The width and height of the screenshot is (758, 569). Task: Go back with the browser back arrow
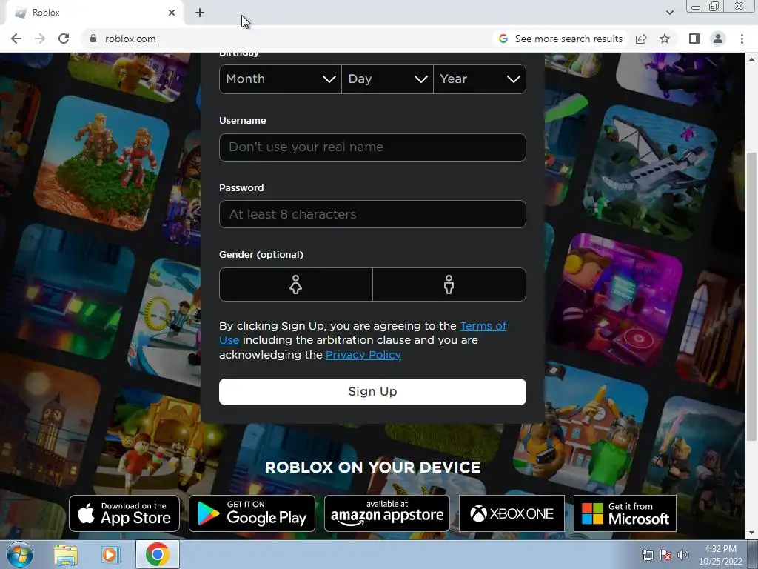(x=16, y=39)
